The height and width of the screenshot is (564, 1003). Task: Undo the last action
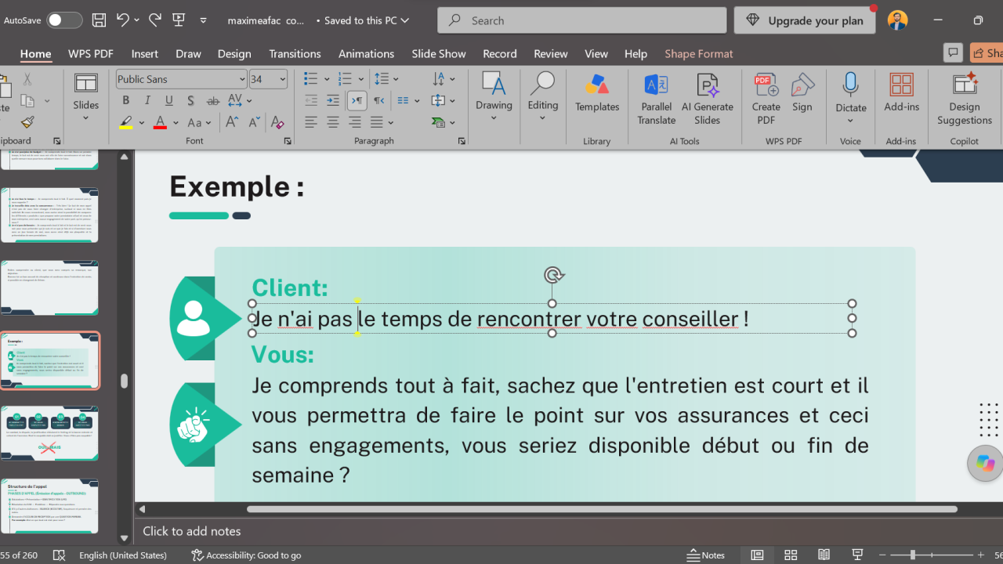[122, 20]
